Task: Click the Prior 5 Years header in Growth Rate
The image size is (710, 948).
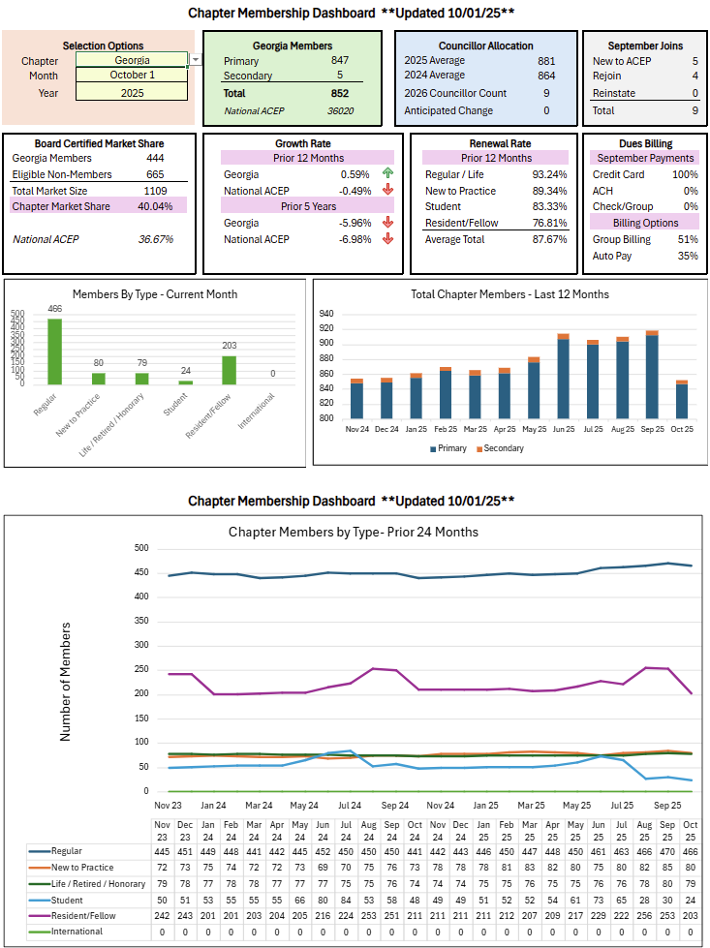Action: point(307,206)
